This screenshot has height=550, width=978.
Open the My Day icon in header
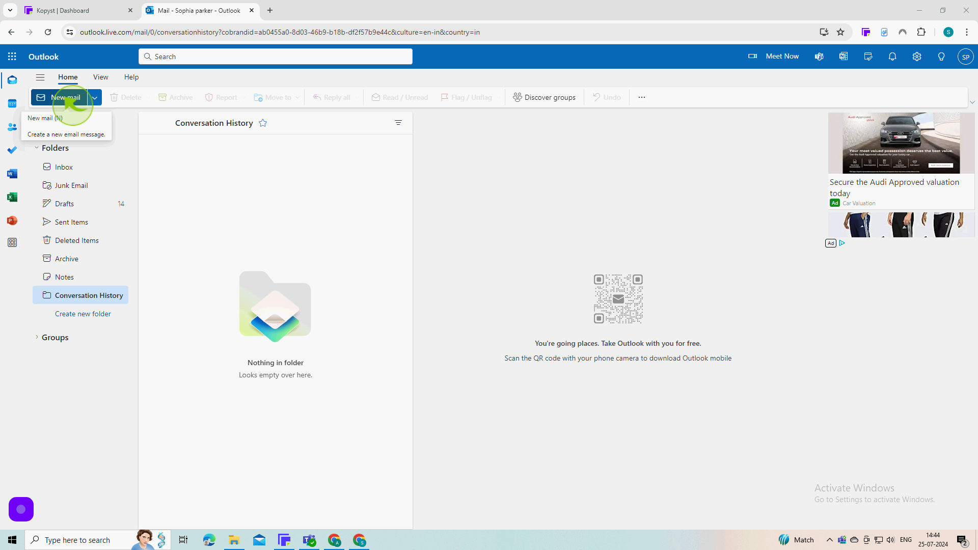tap(868, 57)
